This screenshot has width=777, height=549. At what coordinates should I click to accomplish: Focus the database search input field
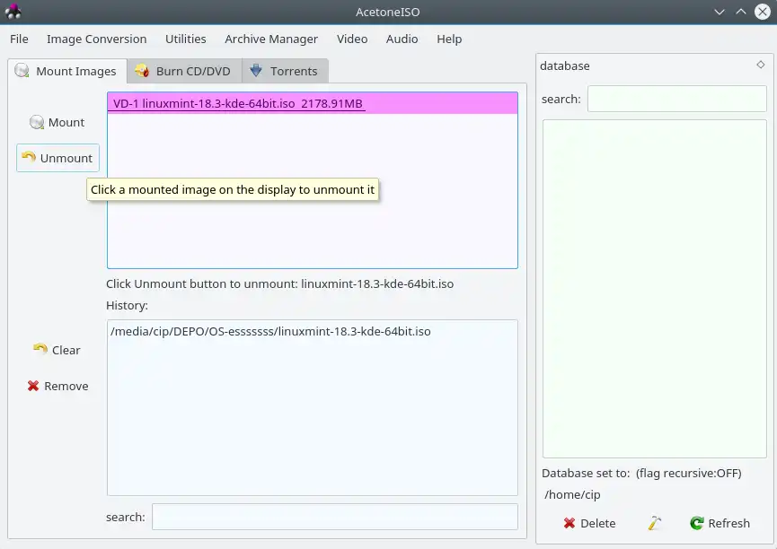(677, 99)
